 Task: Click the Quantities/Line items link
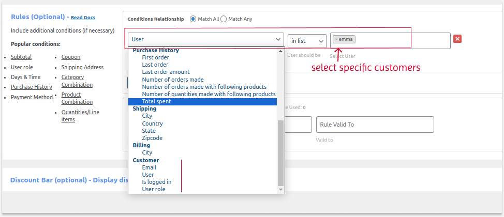coord(80,116)
